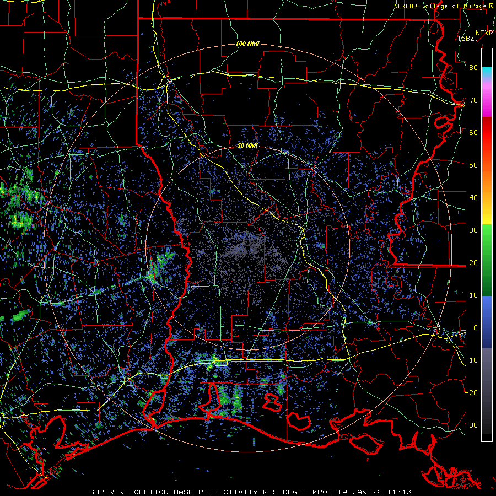Click the 0.5 DEG elevation text in caption
The image size is (496, 496).
(x=280, y=492)
